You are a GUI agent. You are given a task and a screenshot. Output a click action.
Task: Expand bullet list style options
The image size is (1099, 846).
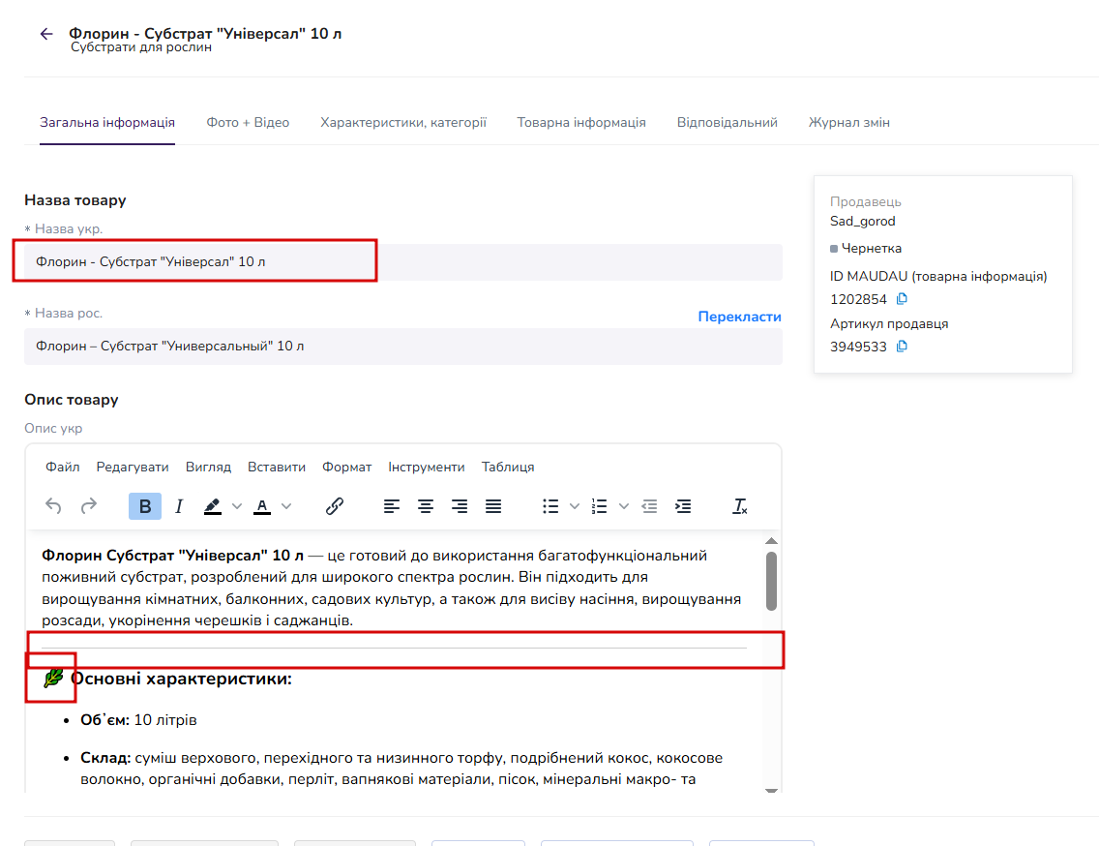pyautogui.click(x=574, y=506)
